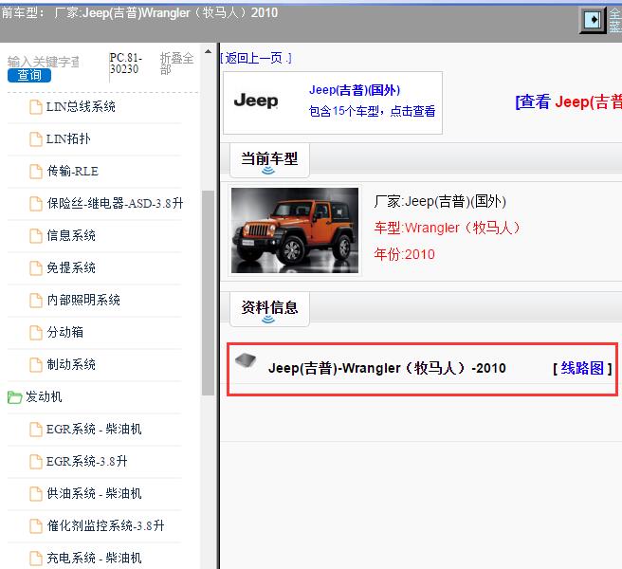Click the Jeep brand logo

point(256,101)
